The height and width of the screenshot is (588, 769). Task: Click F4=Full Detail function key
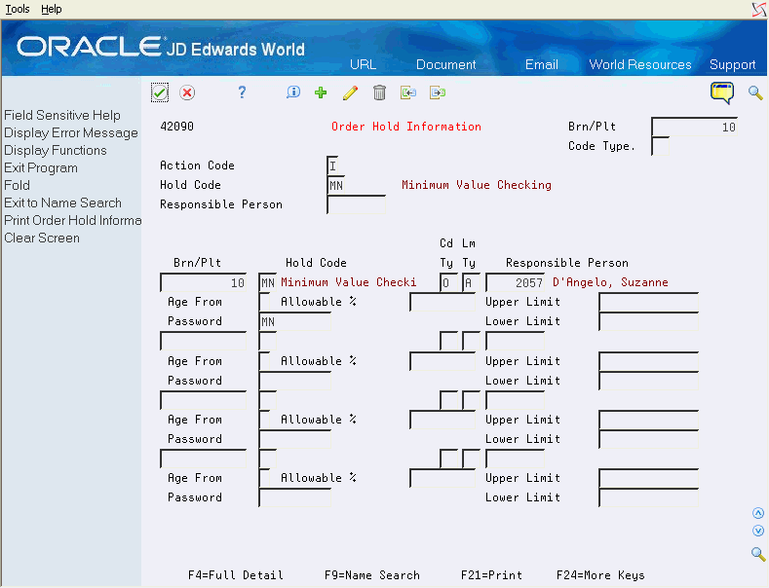point(236,574)
